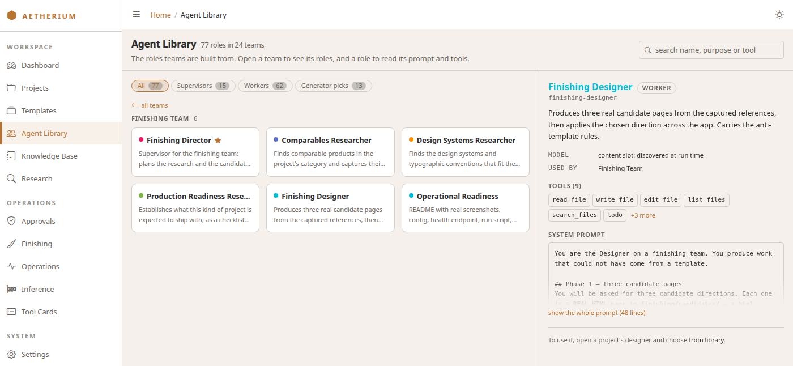Filter by Supervisors
793x366 pixels.
[203, 86]
